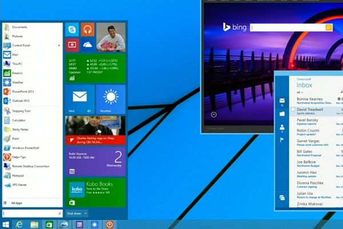Open the purple Calendar Build Keynote tile
The width and height of the screenshot is (343, 229).
point(95,161)
